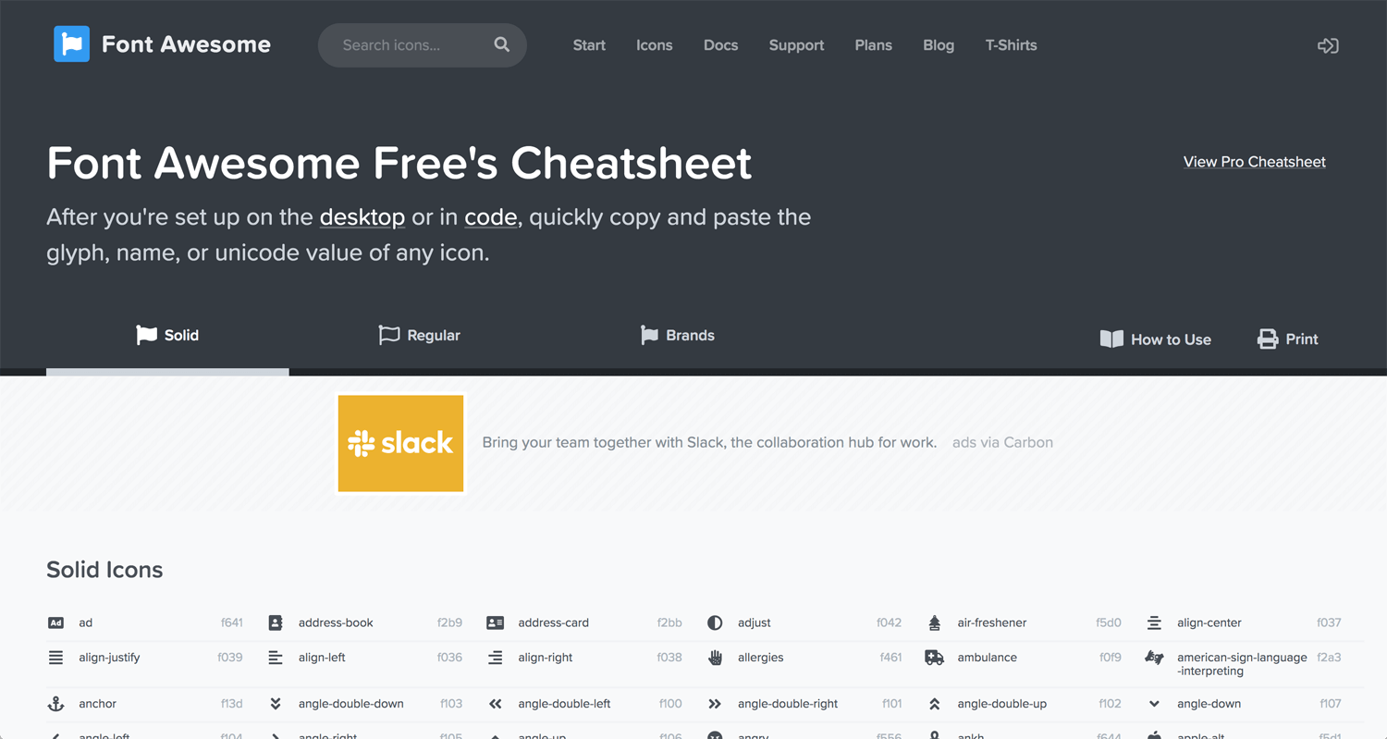Click the american-sign-language-interpreting icon glyph
The height and width of the screenshot is (739, 1387).
1154,658
